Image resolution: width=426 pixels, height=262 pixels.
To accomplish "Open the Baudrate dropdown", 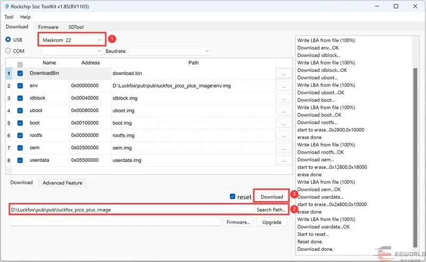I will (169, 51).
